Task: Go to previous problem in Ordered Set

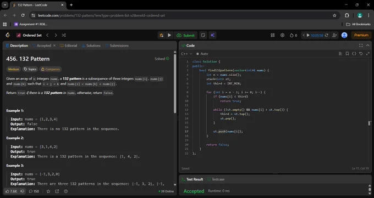Action: tap(47, 35)
